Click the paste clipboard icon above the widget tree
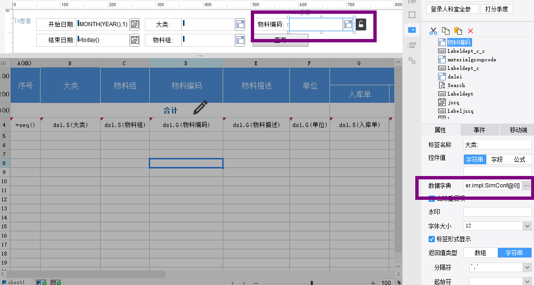 pos(458,31)
